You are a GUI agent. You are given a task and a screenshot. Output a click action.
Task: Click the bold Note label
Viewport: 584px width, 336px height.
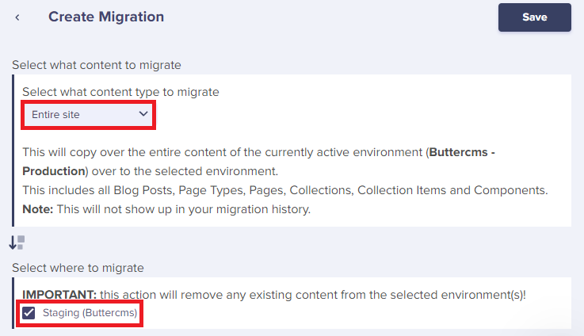click(x=37, y=208)
